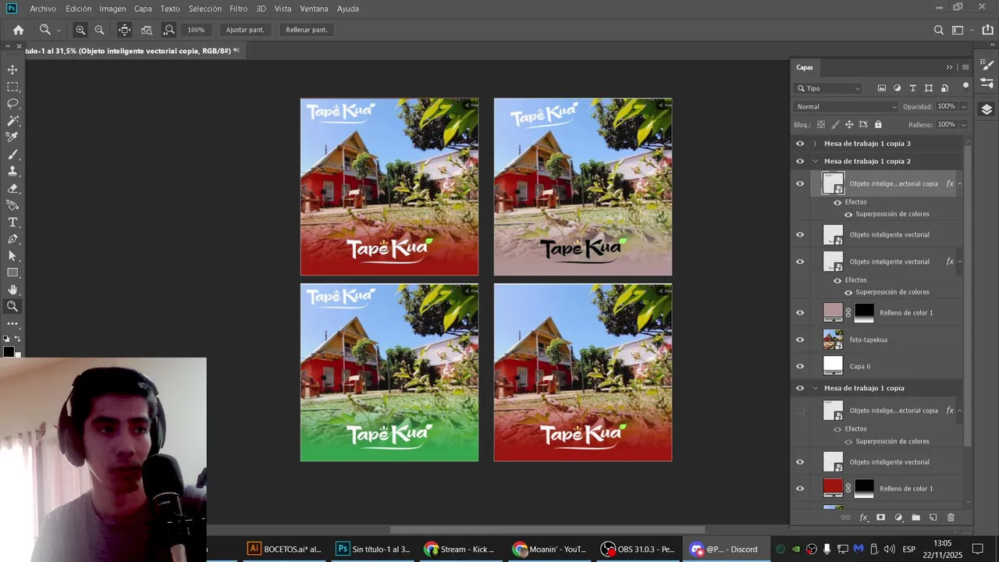Delete layer with trash icon

click(951, 518)
